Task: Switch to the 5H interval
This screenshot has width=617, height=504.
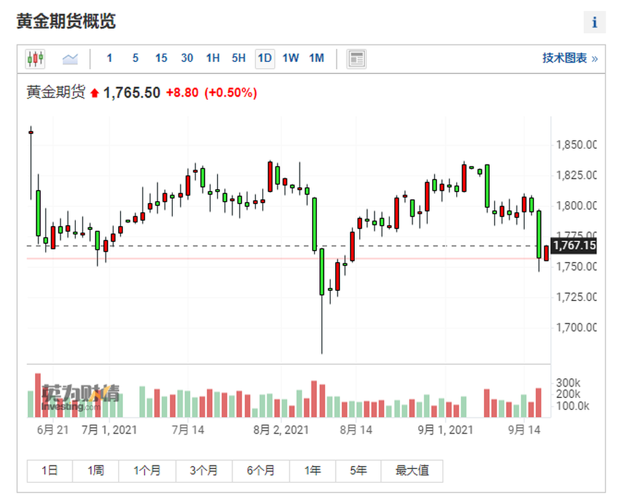Action: point(239,58)
